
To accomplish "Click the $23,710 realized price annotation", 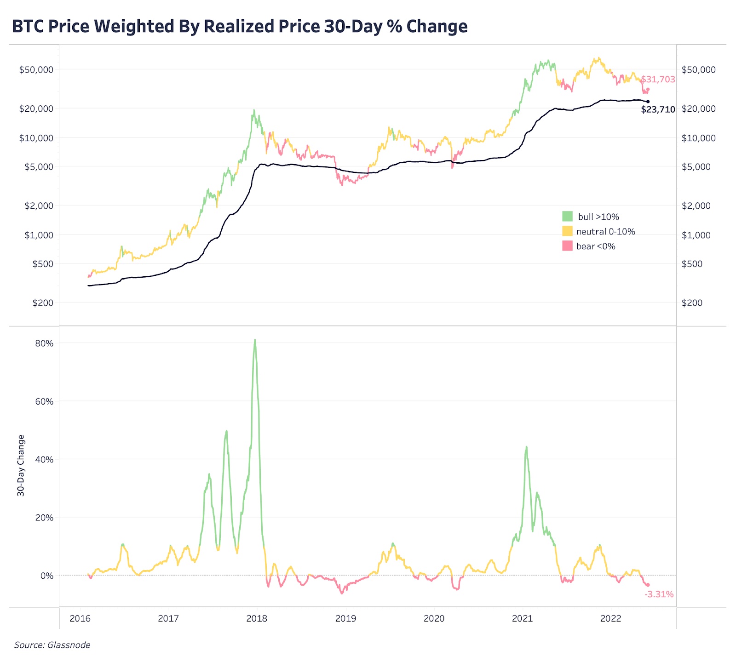I will [x=658, y=109].
